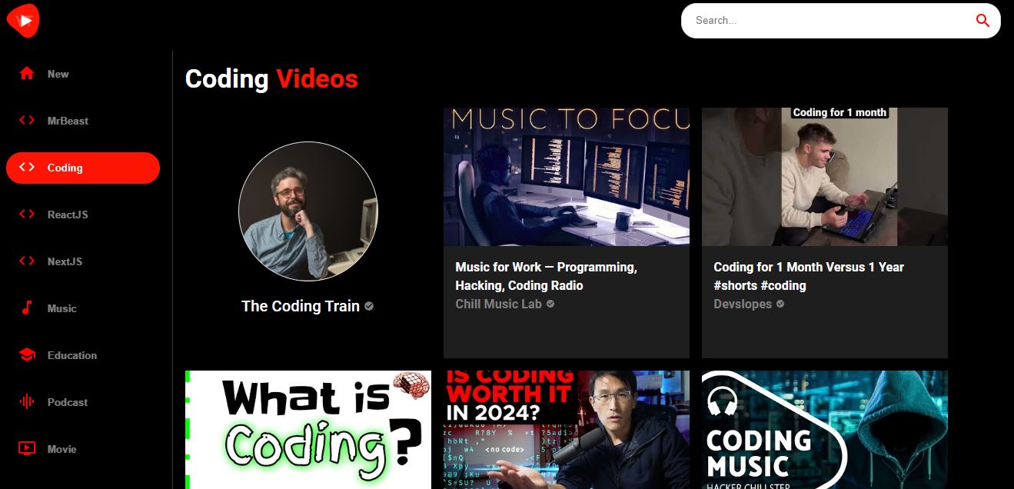Click the red play logo

click(23, 21)
